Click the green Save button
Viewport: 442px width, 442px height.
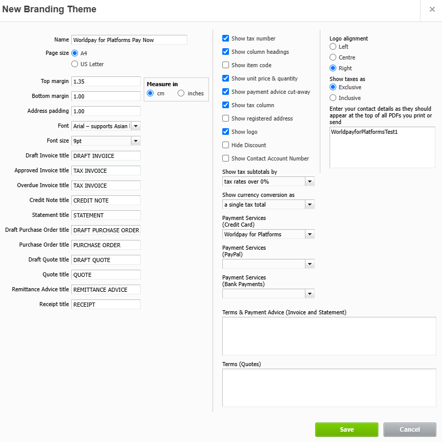(x=347, y=430)
